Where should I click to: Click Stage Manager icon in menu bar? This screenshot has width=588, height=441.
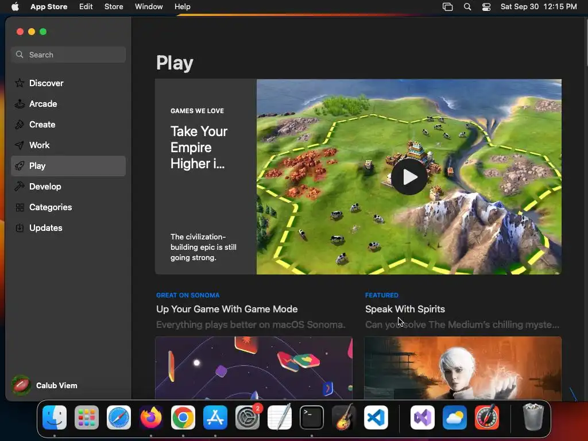pyautogui.click(x=448, y=7)
